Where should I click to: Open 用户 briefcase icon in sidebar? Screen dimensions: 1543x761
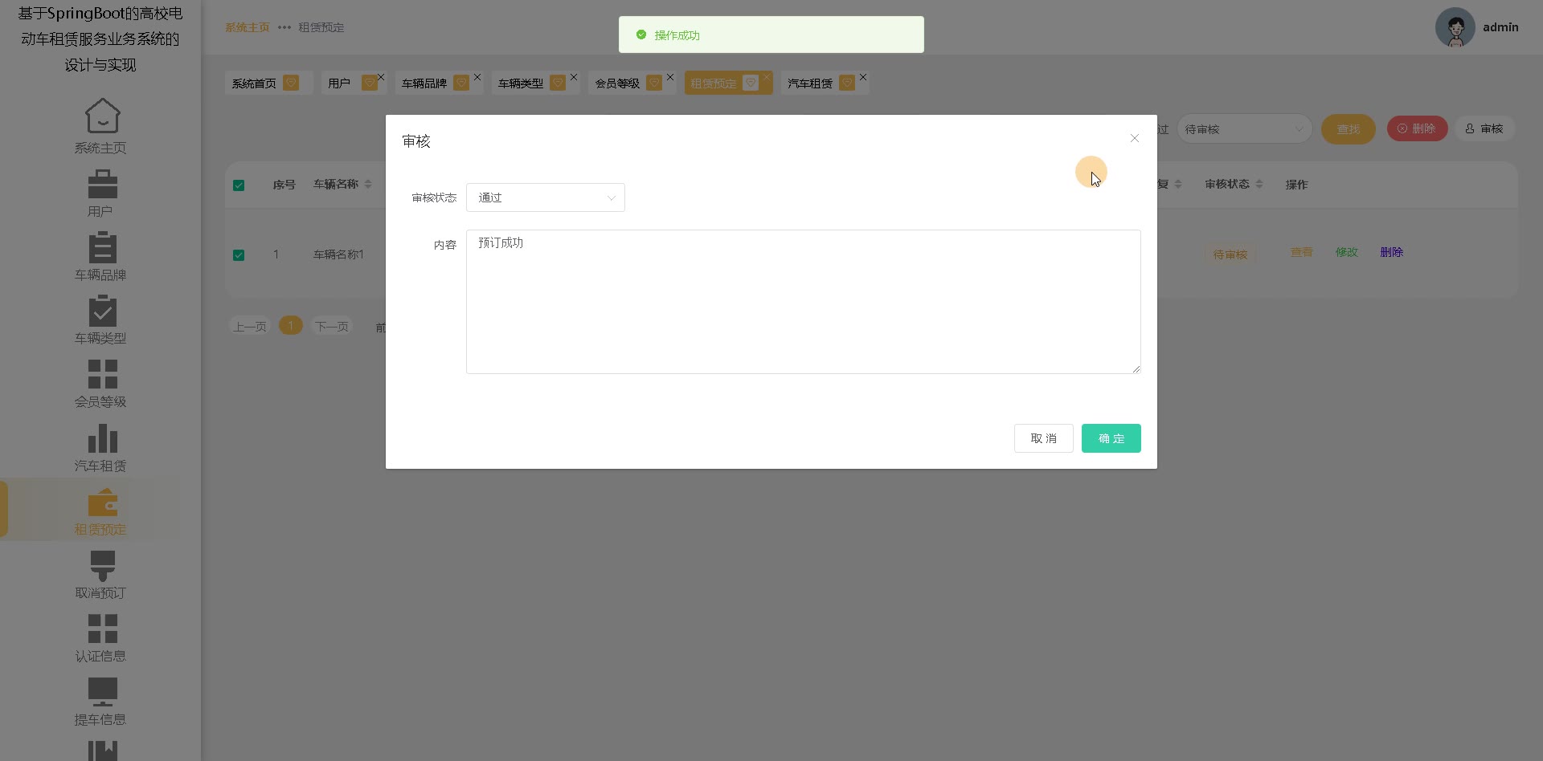[x=102, y=184]
